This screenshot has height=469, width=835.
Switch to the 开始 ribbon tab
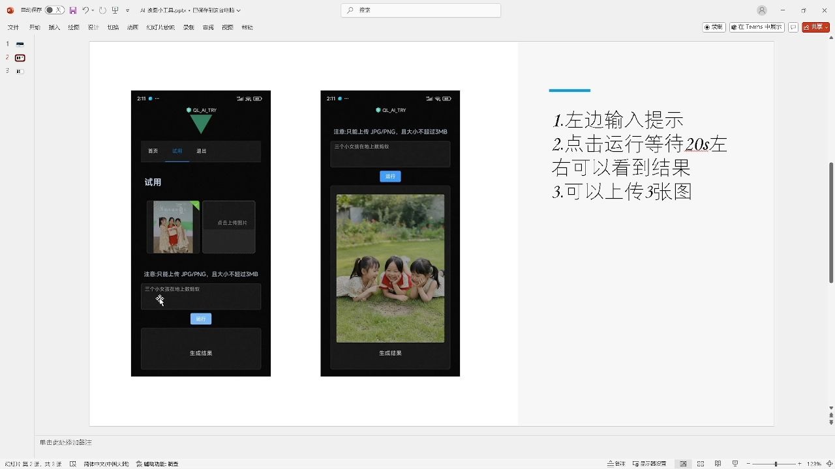click(35, 27)
